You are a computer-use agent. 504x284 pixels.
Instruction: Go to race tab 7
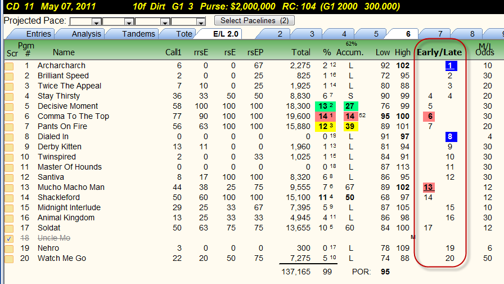(440, 34)
